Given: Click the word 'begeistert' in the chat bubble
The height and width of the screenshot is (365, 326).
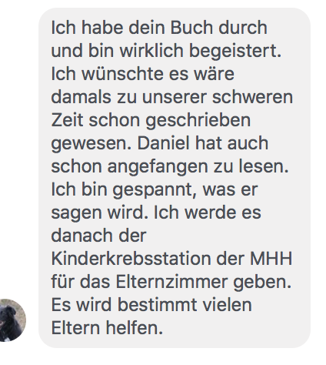Looking at the screenshot, I should pyautogui.click(x=233, y=51).
